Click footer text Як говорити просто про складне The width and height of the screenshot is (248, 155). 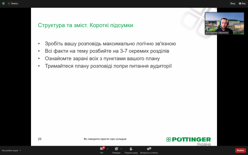tap(105, 139)
